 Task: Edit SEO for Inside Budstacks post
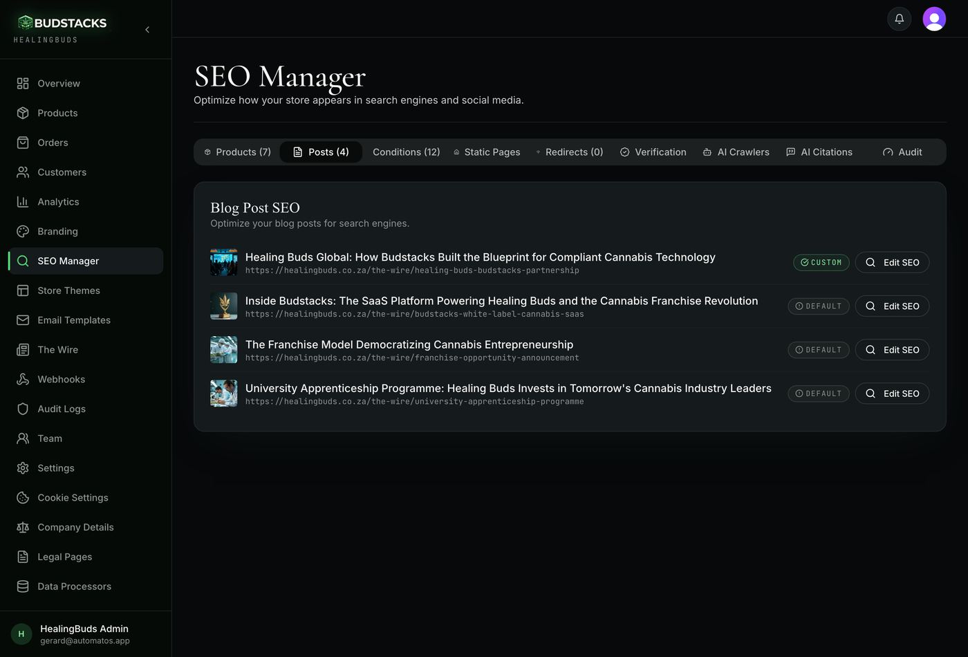892,306
